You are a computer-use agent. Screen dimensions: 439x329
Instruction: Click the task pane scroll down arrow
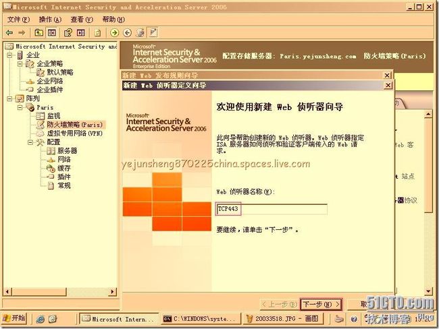click(428, 291)
